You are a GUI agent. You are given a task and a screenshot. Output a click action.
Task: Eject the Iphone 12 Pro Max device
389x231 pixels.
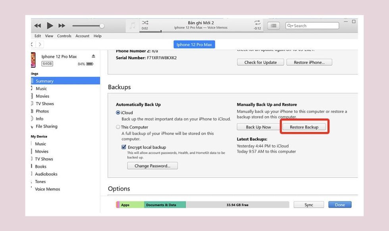[93, 56]
